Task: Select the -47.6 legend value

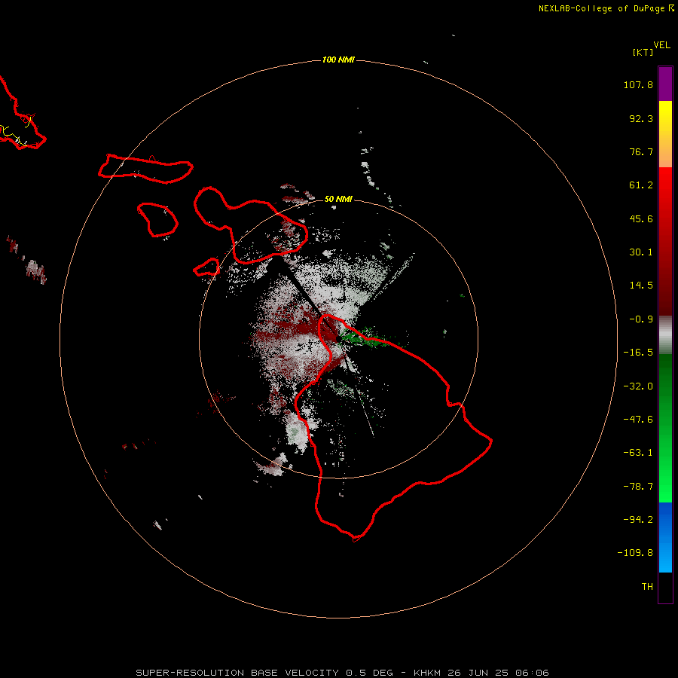Action: [638, 420]
